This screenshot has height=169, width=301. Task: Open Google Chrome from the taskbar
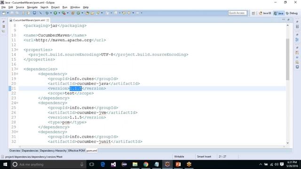[146, 164]
